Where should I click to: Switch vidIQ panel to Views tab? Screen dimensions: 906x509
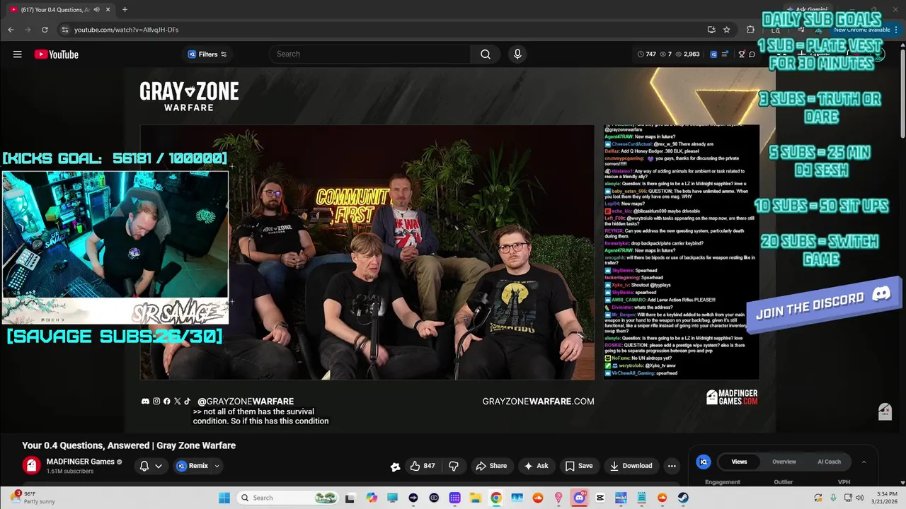tap(739, 462)
